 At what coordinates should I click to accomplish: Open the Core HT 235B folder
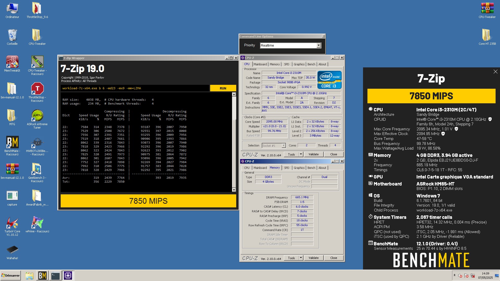pyautogui.click(x=487, y=37)
